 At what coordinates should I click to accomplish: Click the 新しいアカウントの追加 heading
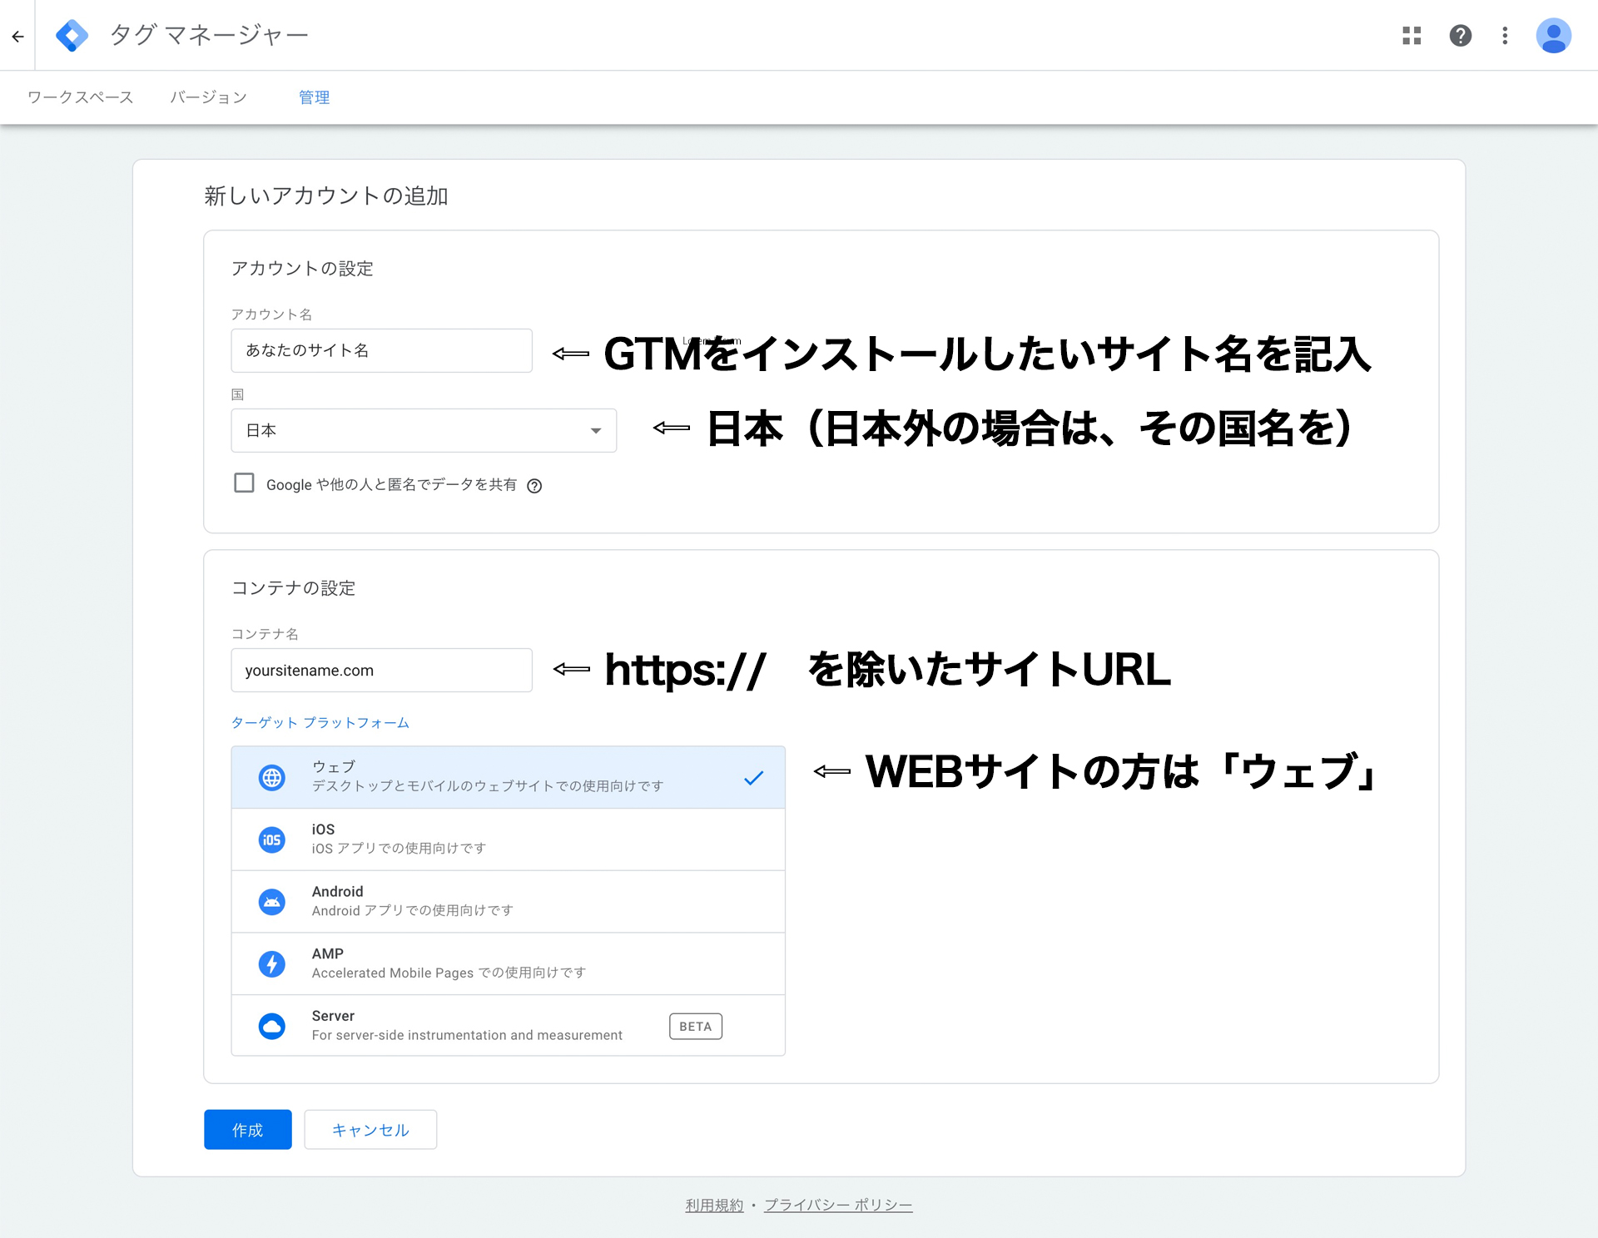pos(326,196)
